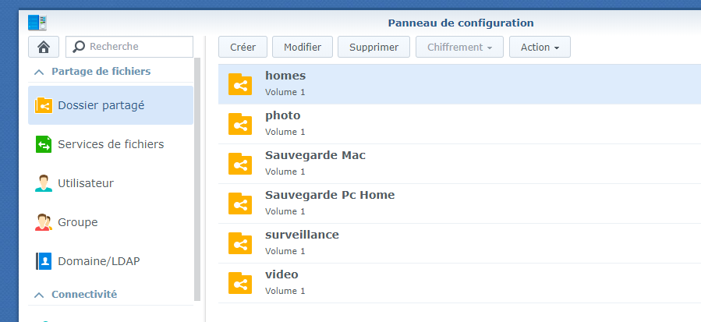Viewport: 701px width, 322px height.
Task: Click the Domaine/LDAP book icon
Action: click(x=44, y=261)
